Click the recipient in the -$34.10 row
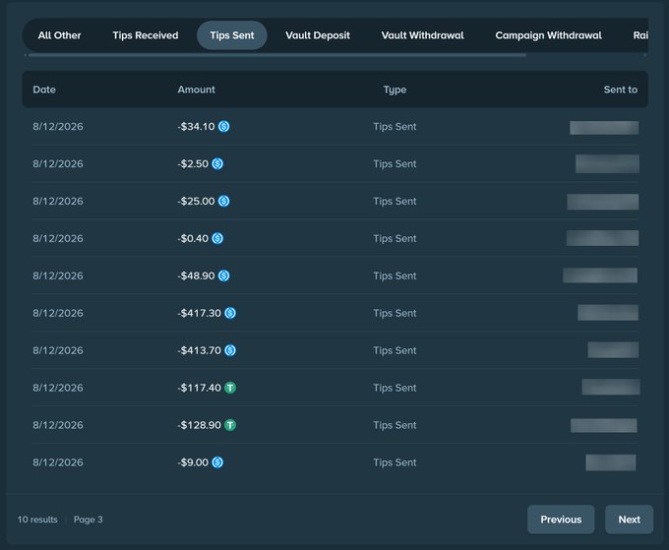The width and height of the screenshot is (669, 550). pyautogui.click(x=604, y=128)
